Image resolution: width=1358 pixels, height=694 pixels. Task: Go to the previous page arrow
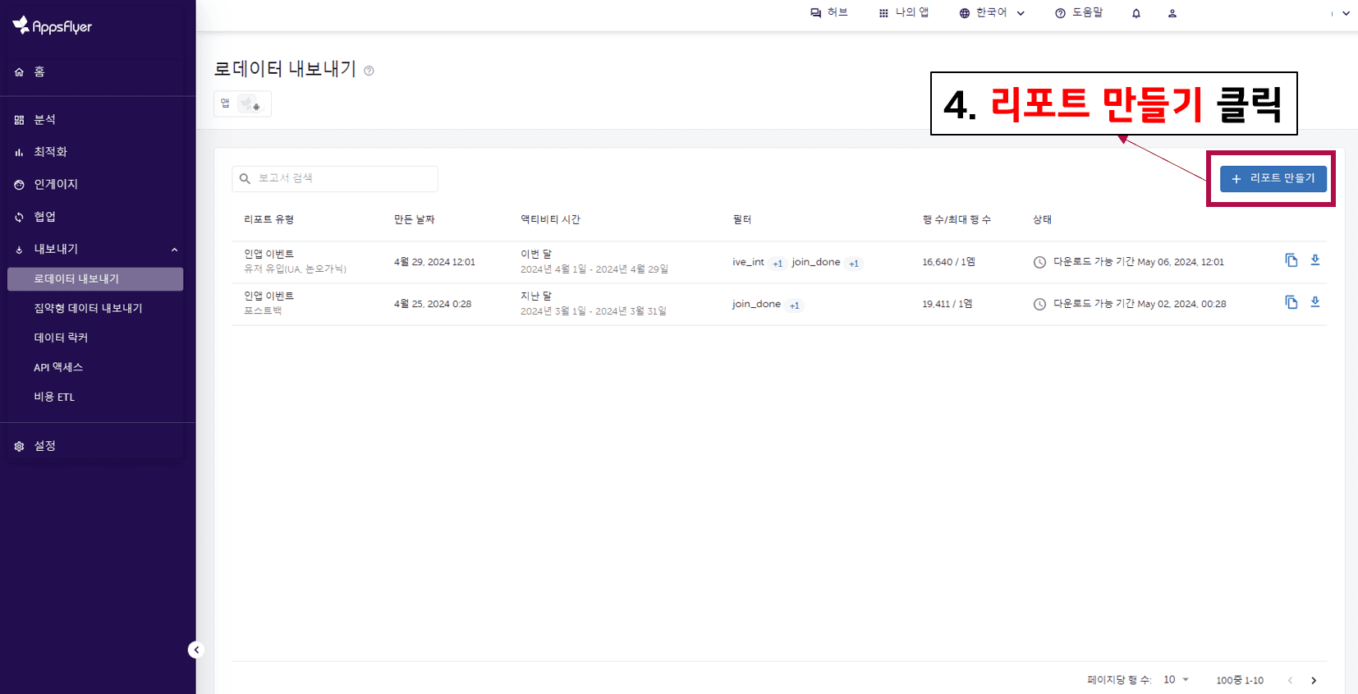1290,680
